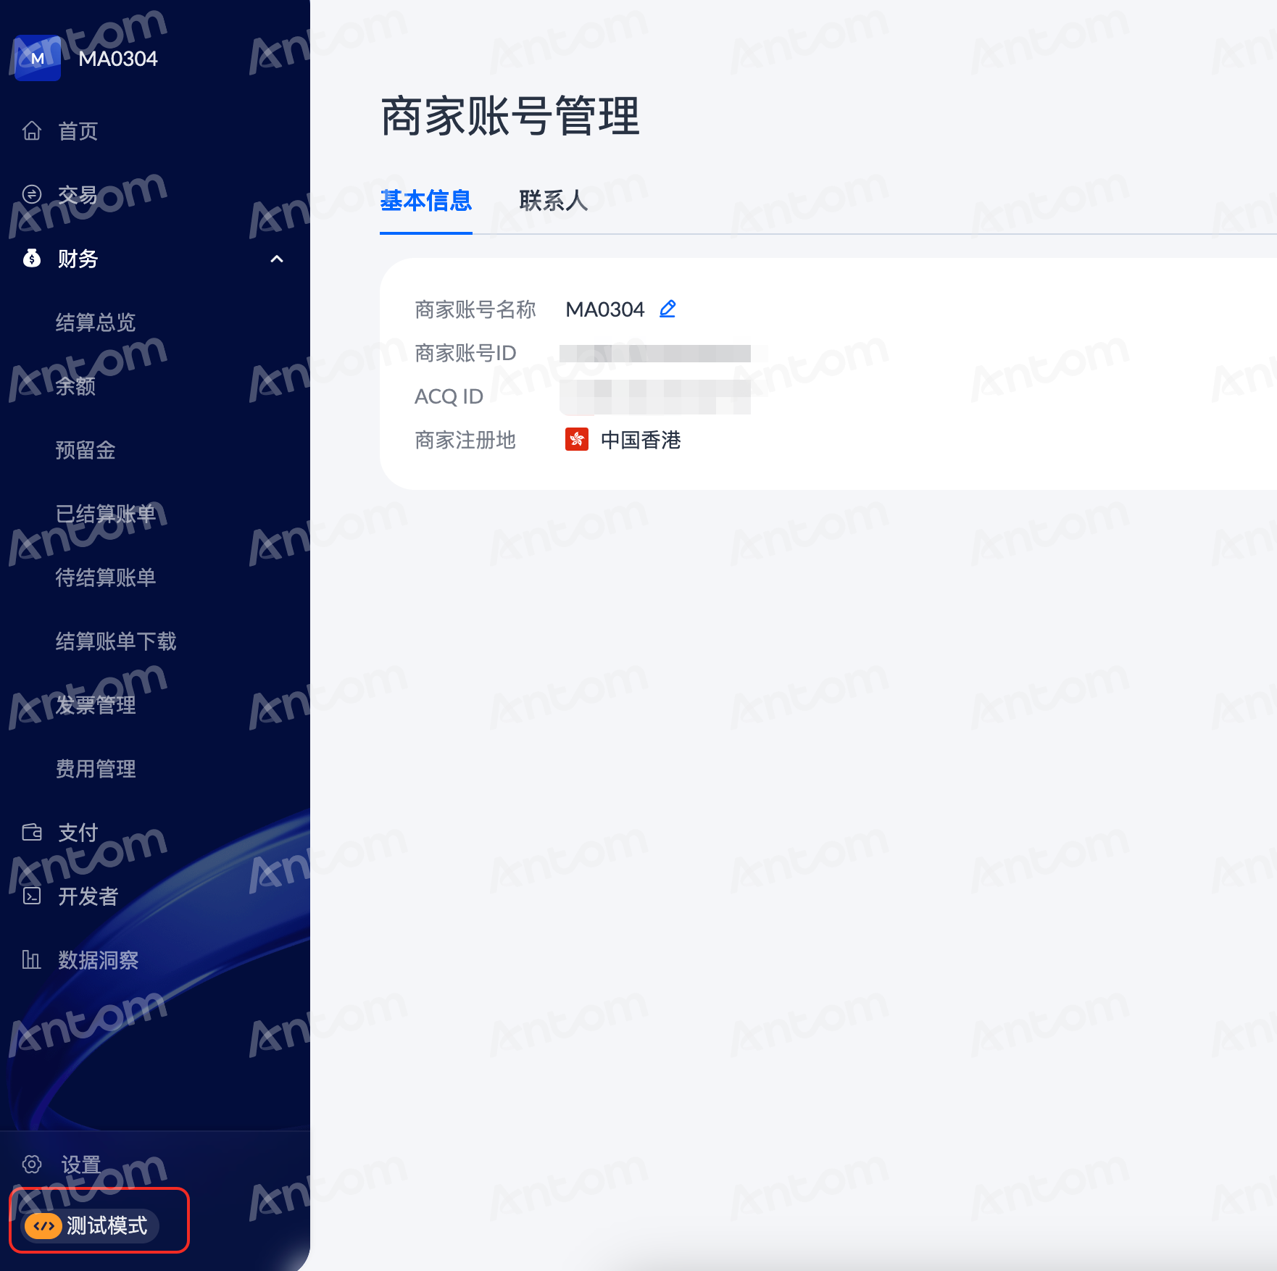Open 结算总览 under 财务
Screen dimensions: 1277x1271
[96, 322]
